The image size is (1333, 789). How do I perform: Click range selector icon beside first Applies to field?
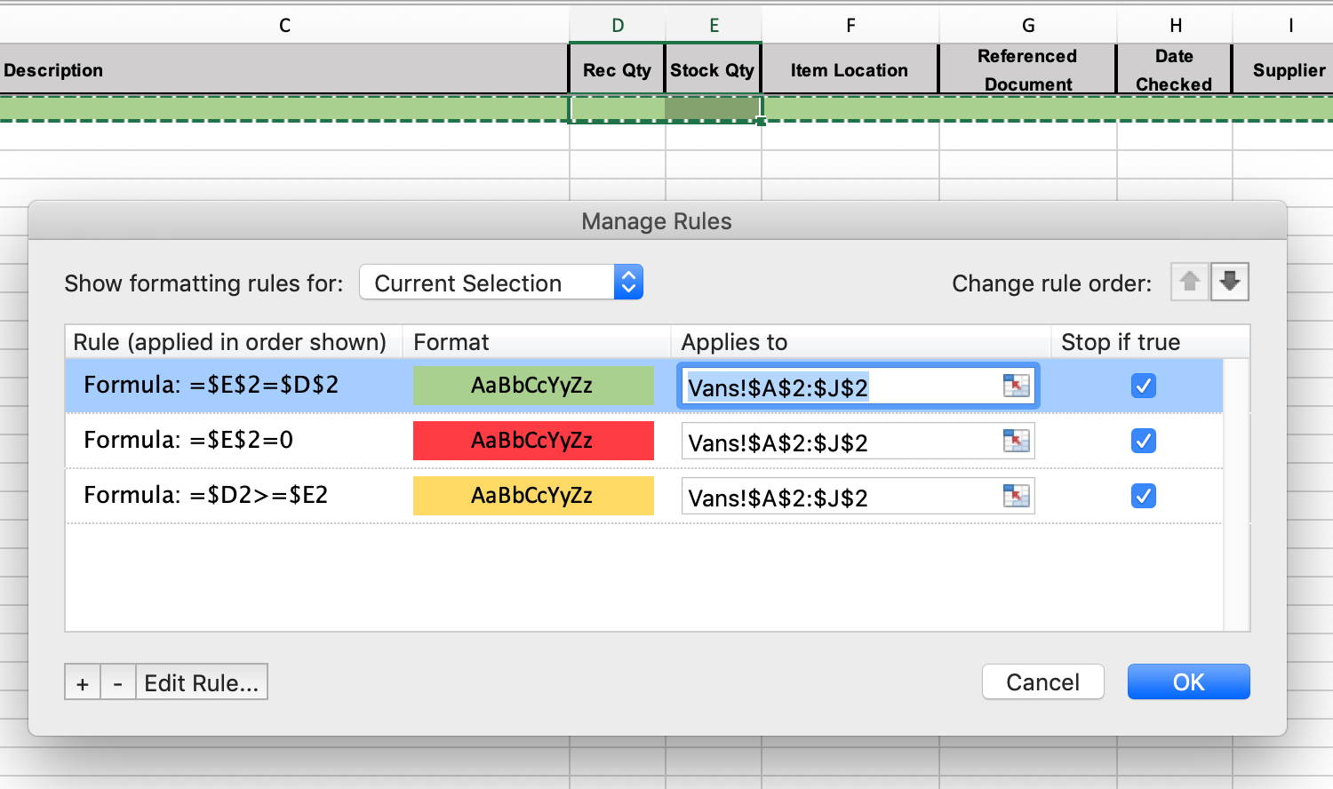coord(1015,386)
